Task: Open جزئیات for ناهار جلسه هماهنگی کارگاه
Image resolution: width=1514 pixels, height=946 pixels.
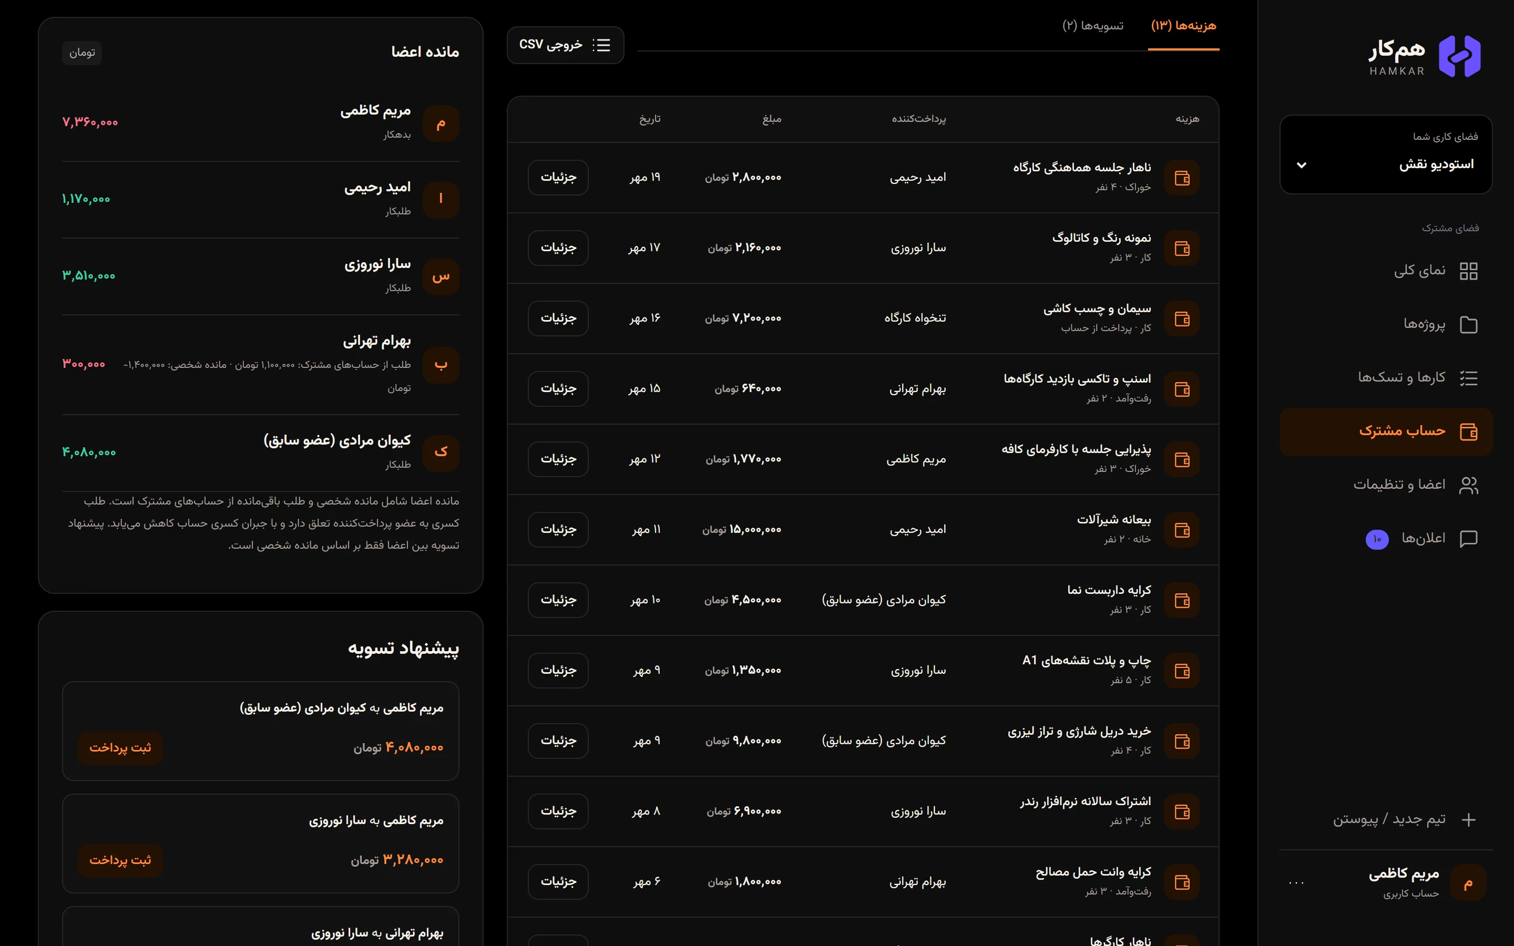Action: click(x=558, y=178)
